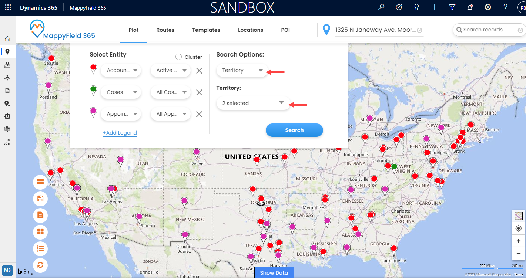Click the Dynamics 365 title link
Image resolution: width=526 pixels, height=278 pixels.
[x=38, y=7]
